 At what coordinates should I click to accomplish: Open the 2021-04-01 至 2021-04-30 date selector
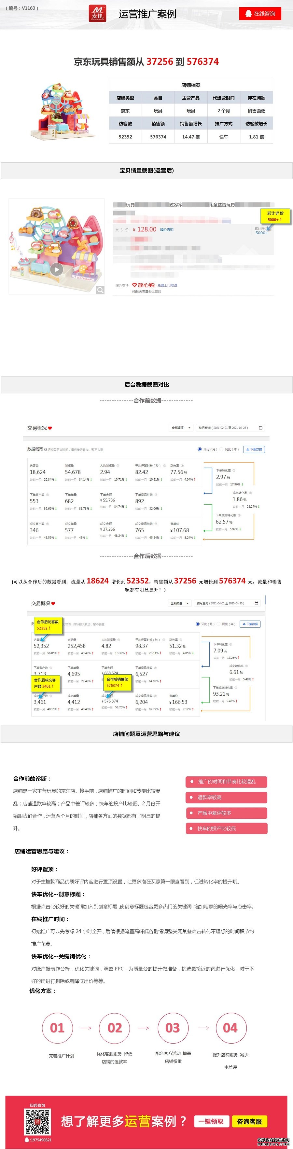221,603
